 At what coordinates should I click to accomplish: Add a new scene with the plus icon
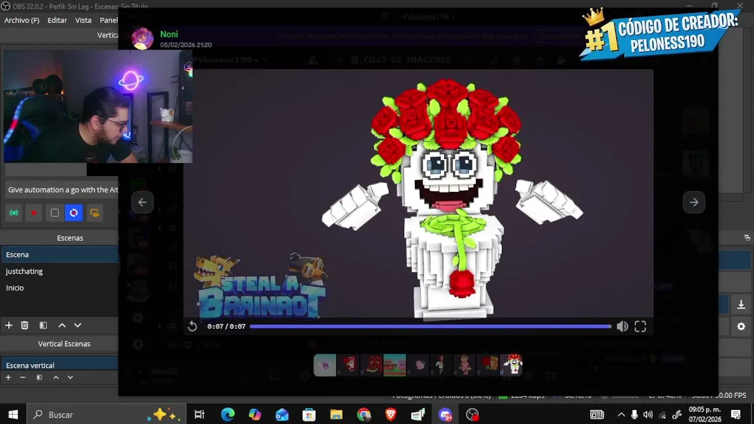pos(9,325)
